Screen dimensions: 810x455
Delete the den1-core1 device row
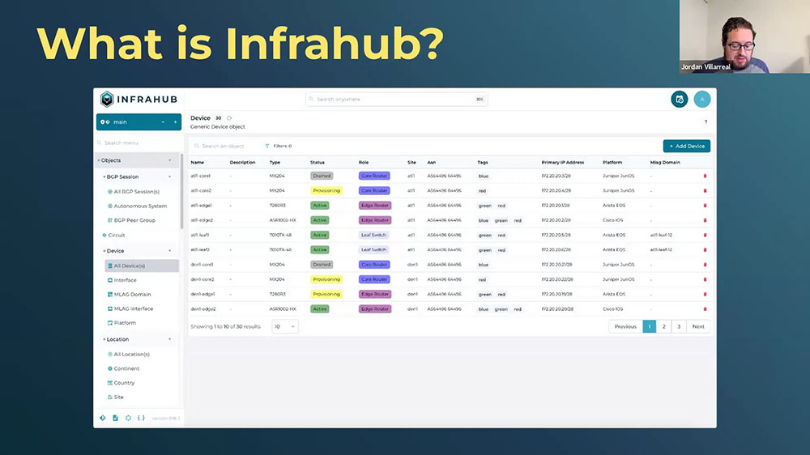click(706, 265)
